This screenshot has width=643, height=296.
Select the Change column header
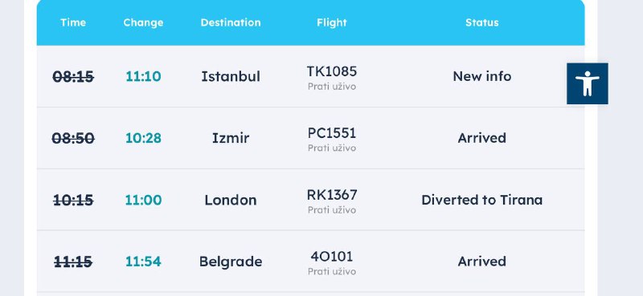[x=143, y=22]
